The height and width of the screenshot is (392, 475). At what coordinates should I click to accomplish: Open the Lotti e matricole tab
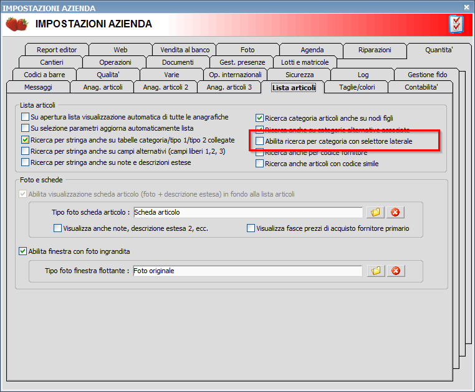tap(305, 62)
